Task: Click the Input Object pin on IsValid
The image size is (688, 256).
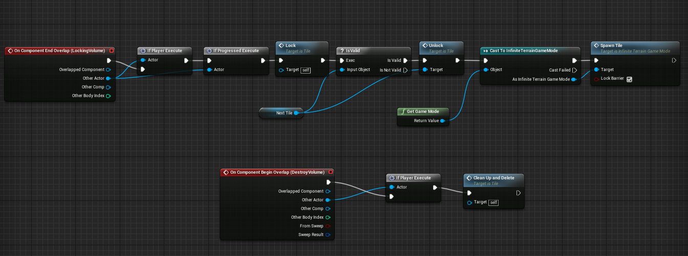Action: [341, 69]
